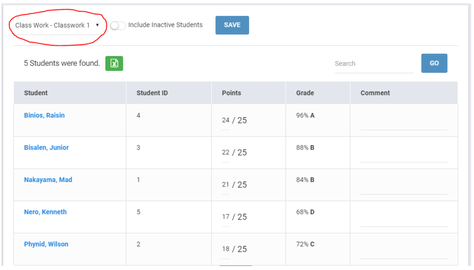Edit points field showing 24 for Binios
Screen dimensions: 474x270
click(x=225, y=120)
